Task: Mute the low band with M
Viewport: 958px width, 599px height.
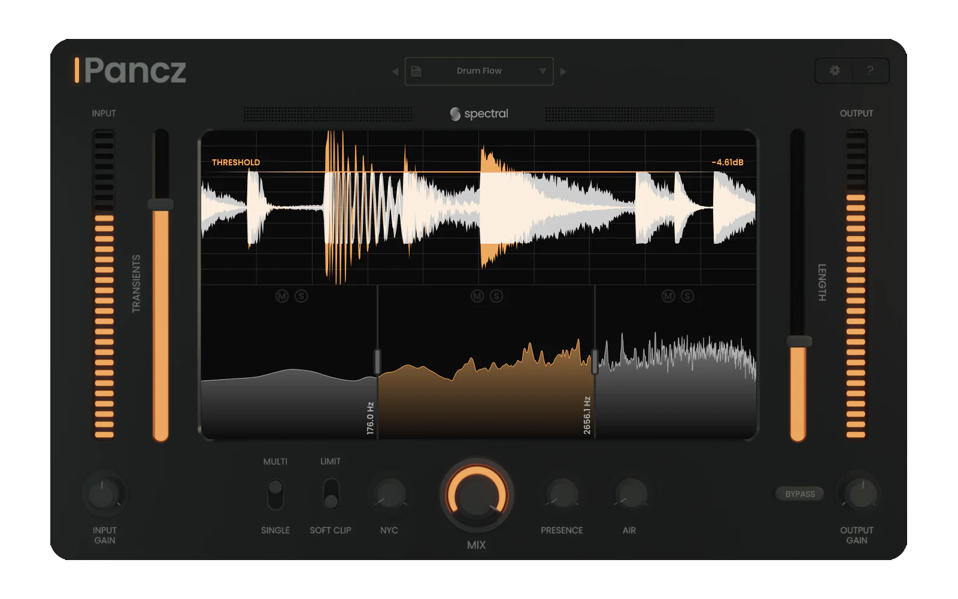Action: (282, 296)
